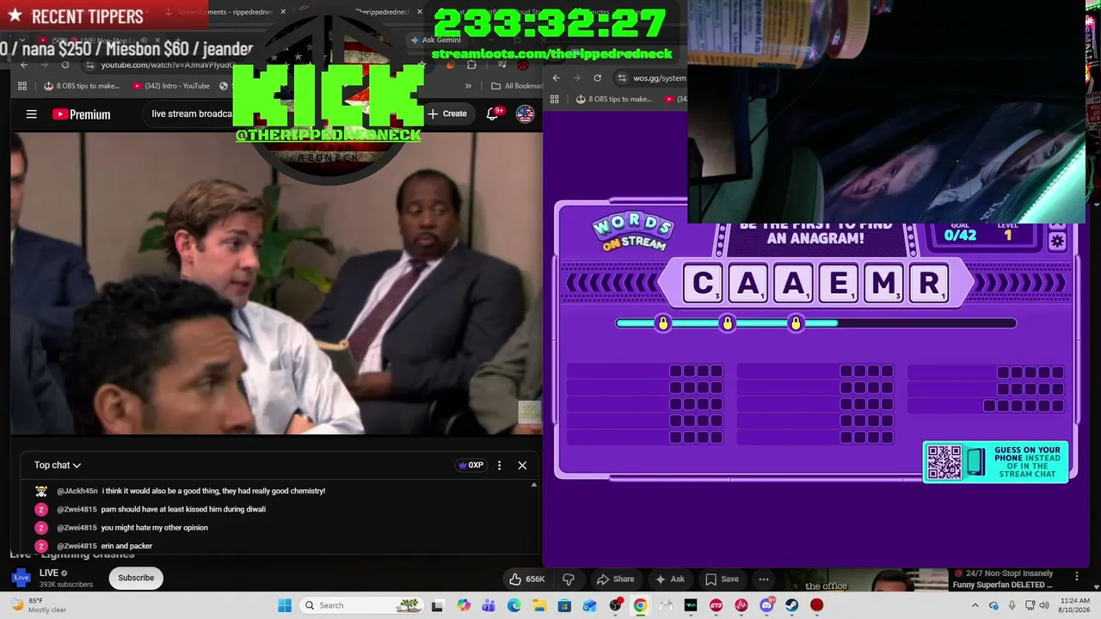Screen dimensions: 1101x619
Task: Like the video with 656K likes
Action: [526, 579]
